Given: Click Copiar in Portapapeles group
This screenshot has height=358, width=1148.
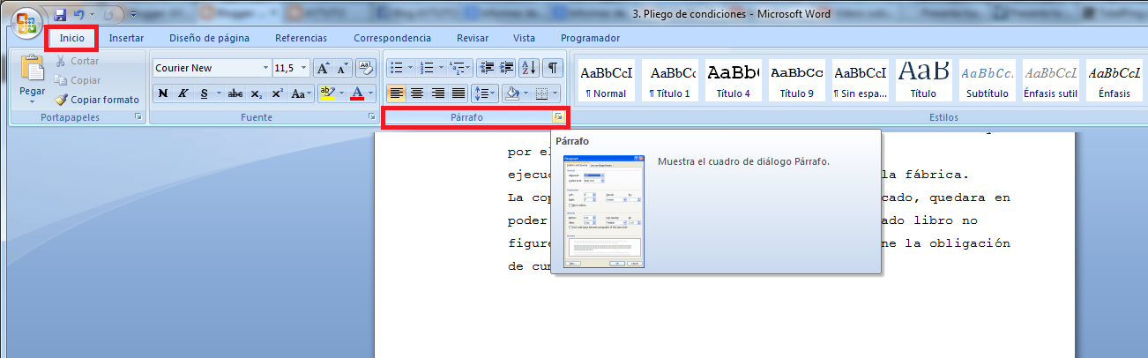Looking at the screenshot, I should click(x=77, y=80).
